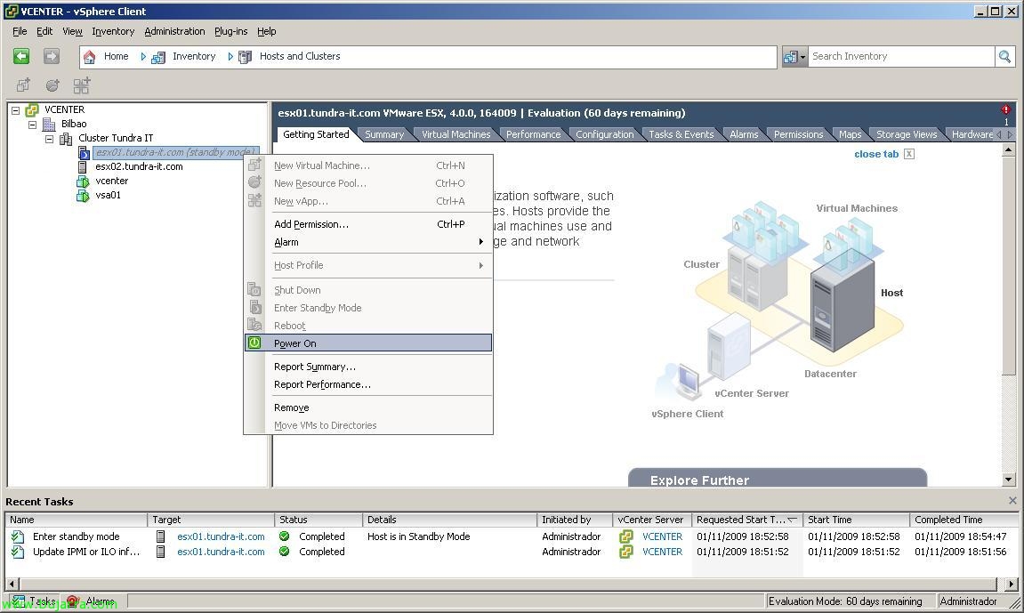Click right arrow of Recent Tasks scrollbar
1024x613 pixels.
(x=1011, y=584)
